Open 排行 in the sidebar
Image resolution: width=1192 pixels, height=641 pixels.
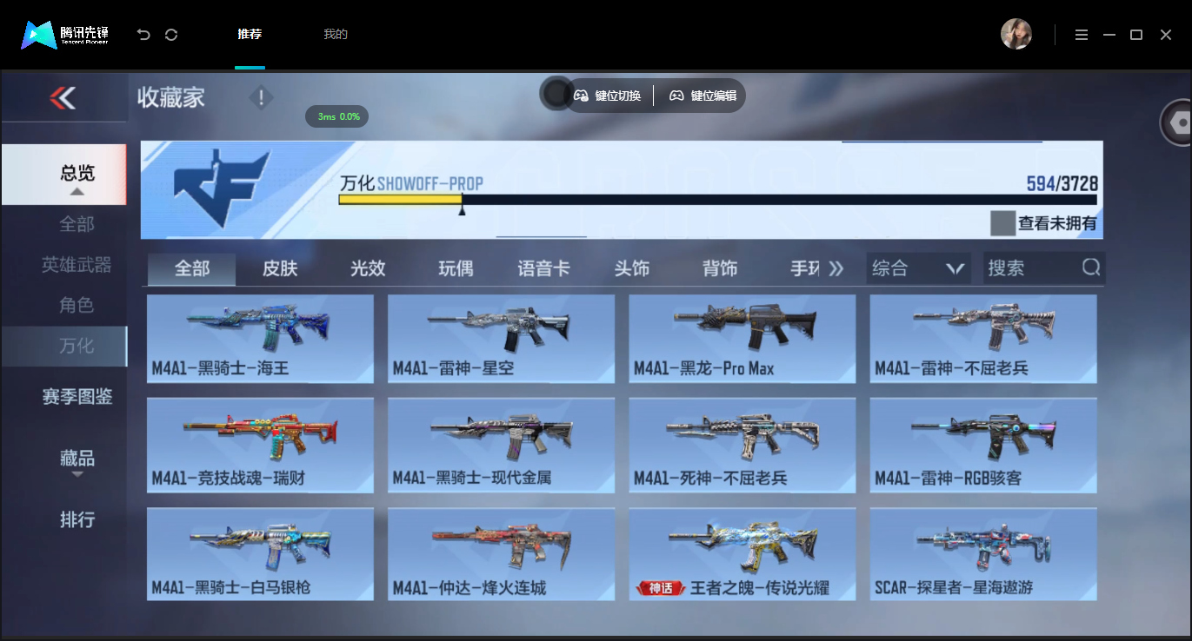(x=77, y=519)
